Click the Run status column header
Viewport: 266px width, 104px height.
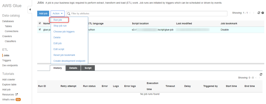point(89,86)
